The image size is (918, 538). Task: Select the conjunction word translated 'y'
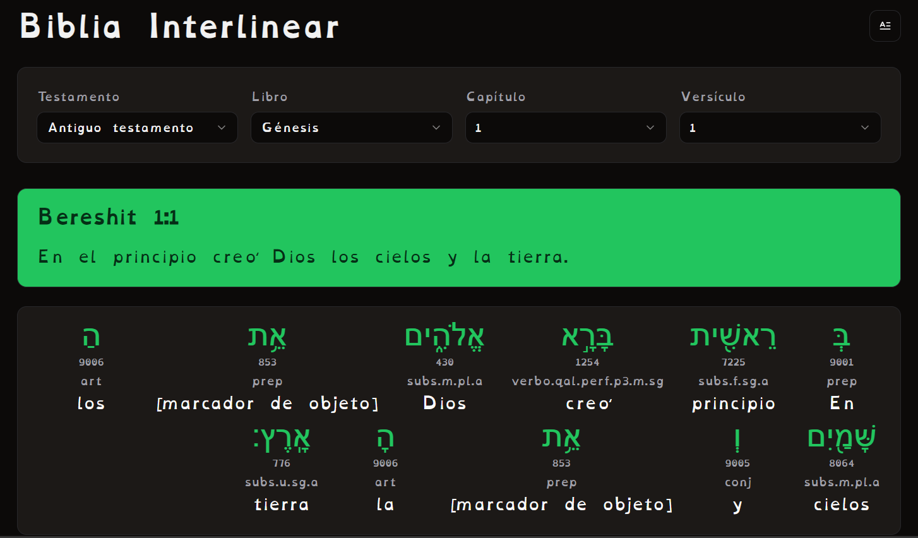pyautogui.click(x=737, y=438)
